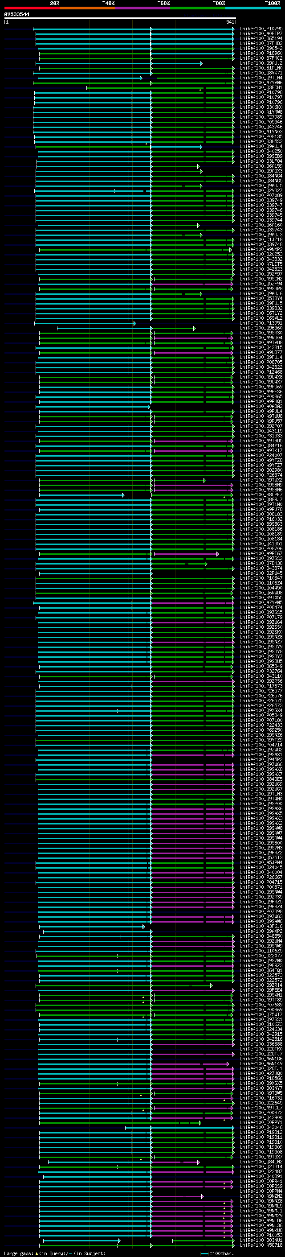Select the UniRef100_P08474 label
The image size is (285, 1257).
pos(261,607)
